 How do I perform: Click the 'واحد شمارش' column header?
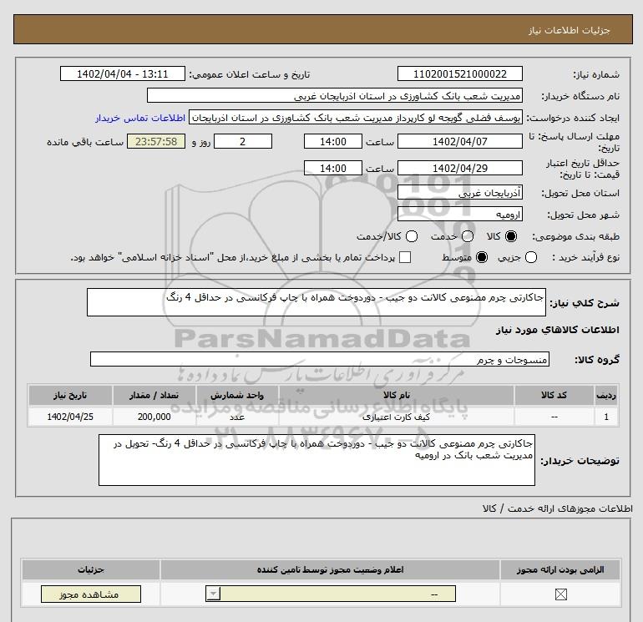click(x=237, y=395)
